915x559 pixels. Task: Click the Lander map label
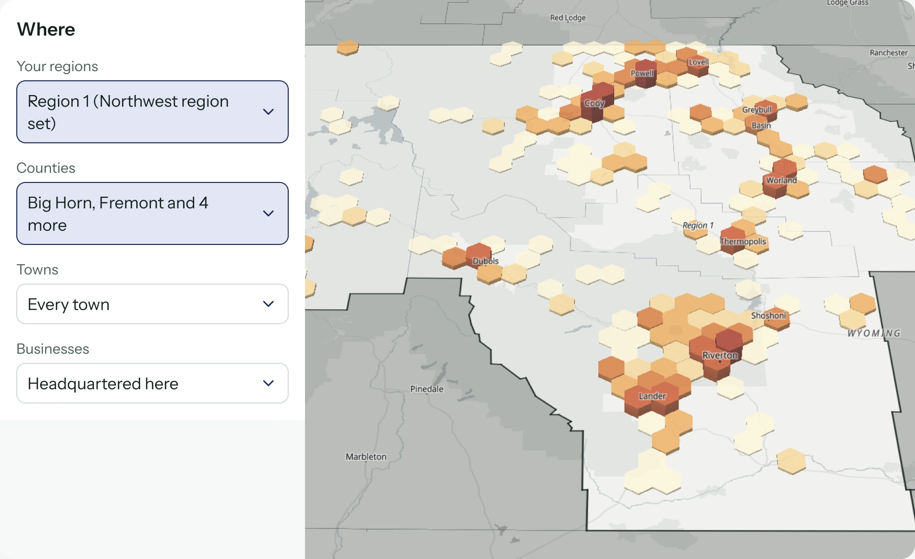pyautogui.click(x=652, y=396)
